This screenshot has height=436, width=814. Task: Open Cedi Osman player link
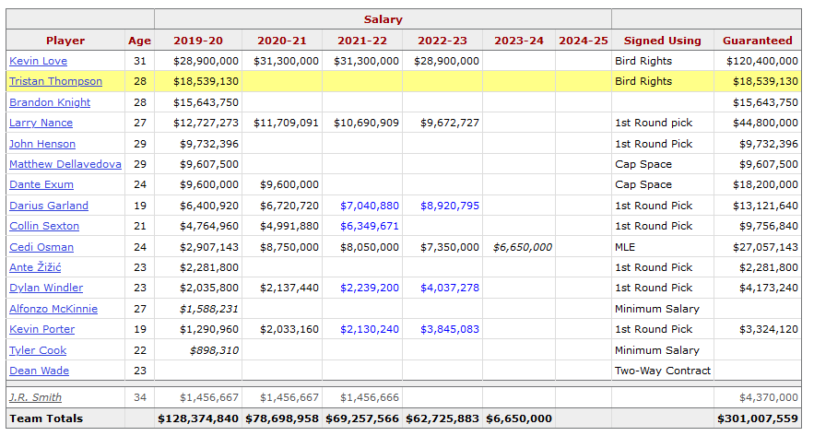[41, 247]
